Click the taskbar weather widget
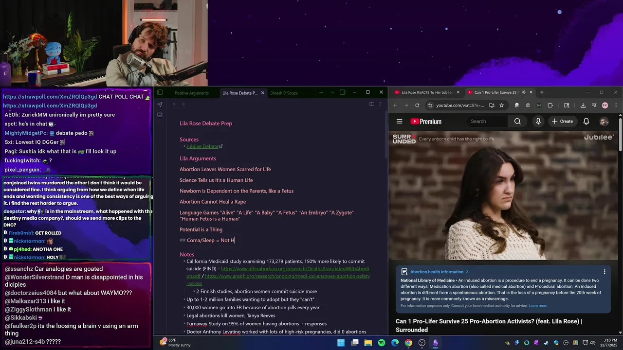 pyautogui.click(x=175, y=343)
